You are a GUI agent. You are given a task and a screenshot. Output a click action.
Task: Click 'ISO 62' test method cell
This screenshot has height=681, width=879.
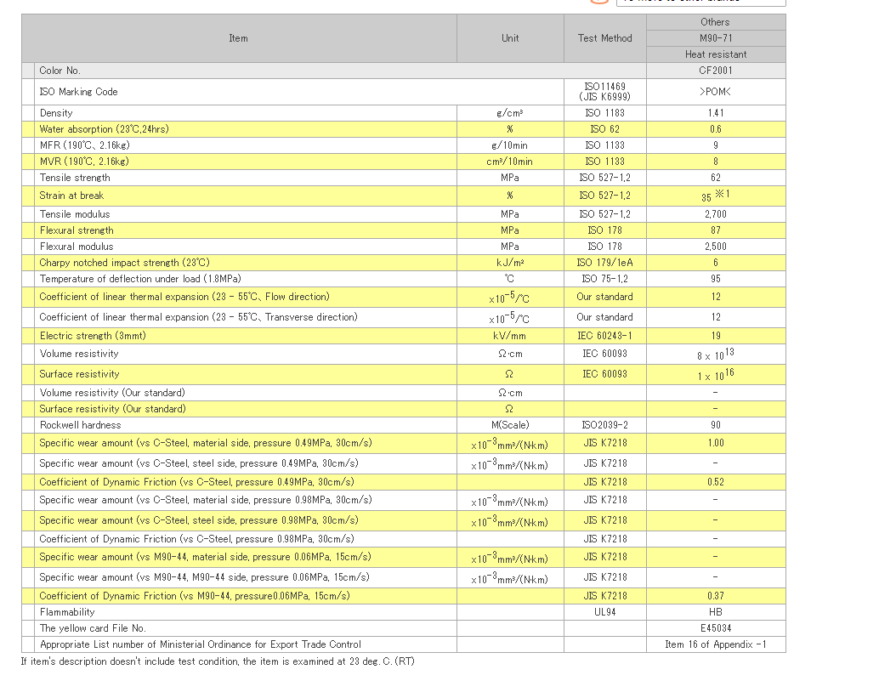(605, 129)
